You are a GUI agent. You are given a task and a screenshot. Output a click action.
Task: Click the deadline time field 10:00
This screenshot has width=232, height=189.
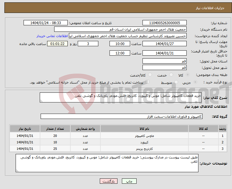(120, 44)
